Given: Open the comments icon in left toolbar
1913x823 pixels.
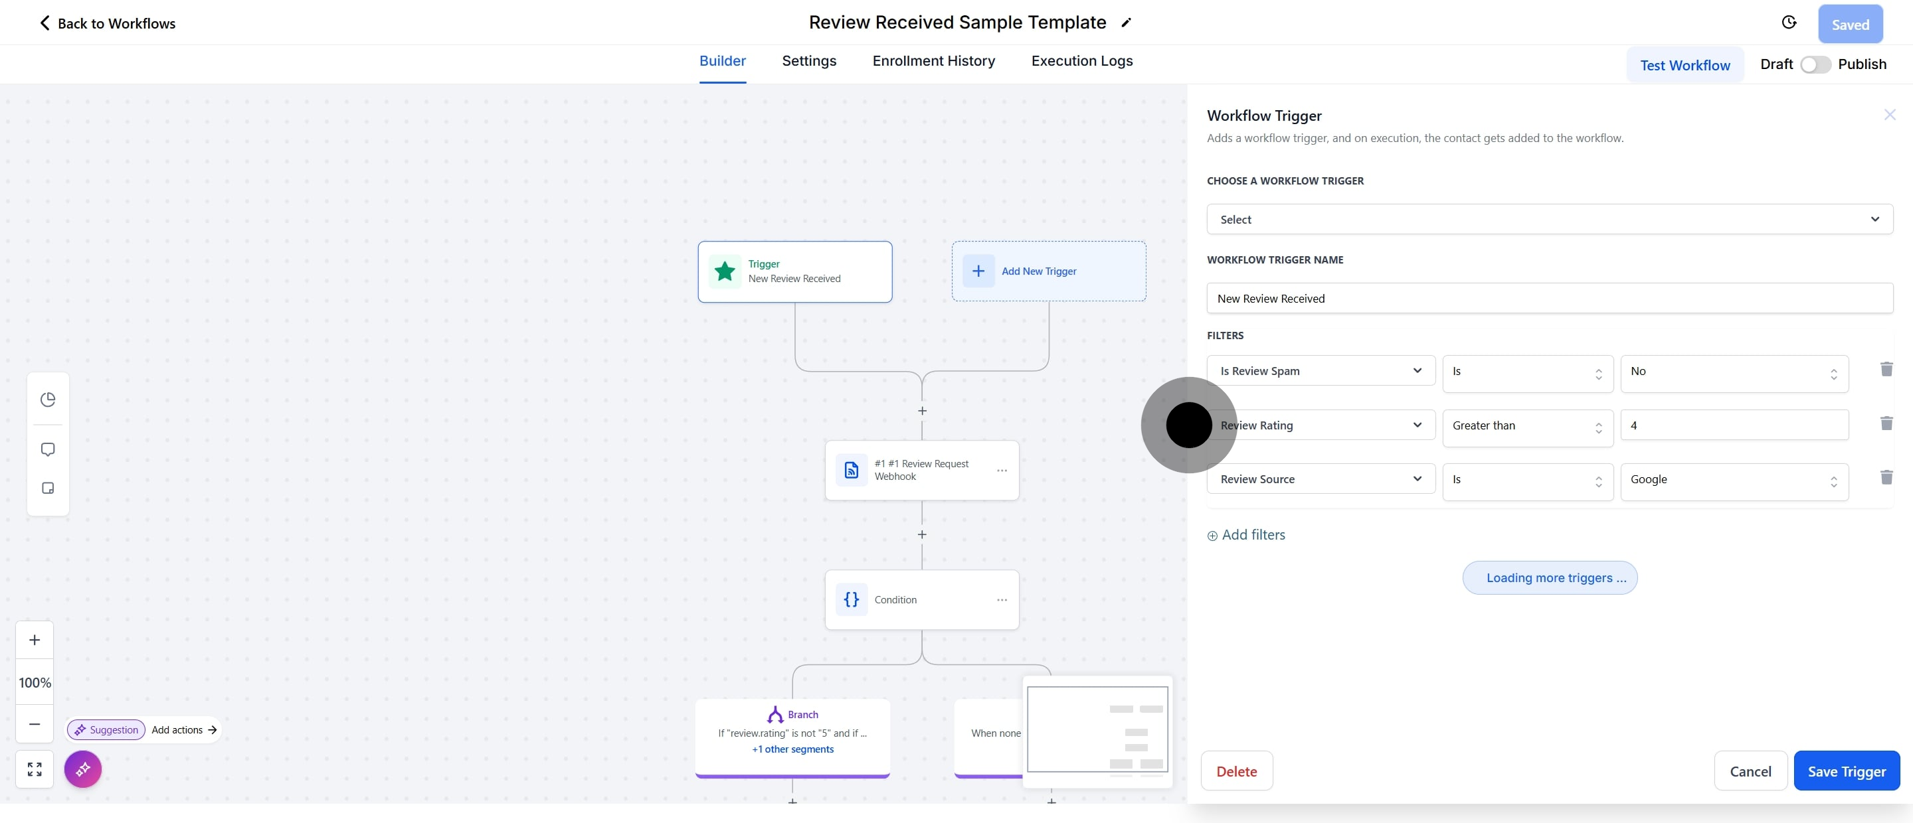Looking at the screenshot, I should [x=48, y=450].
